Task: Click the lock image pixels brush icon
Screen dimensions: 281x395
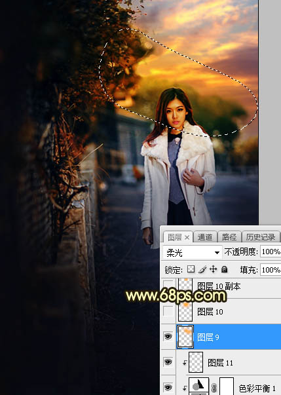Action: pos(202,269)
